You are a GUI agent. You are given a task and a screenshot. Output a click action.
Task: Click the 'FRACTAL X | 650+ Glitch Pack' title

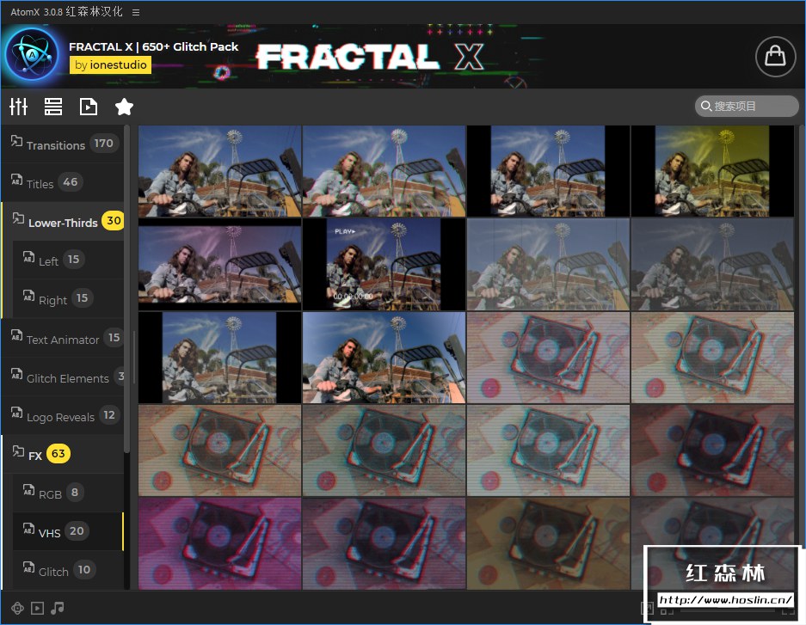(x=154, y=46)
